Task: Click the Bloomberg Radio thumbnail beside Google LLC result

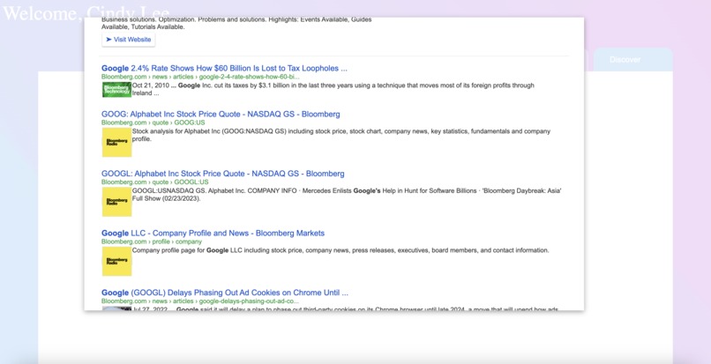Action: click(x=116, y=261)
